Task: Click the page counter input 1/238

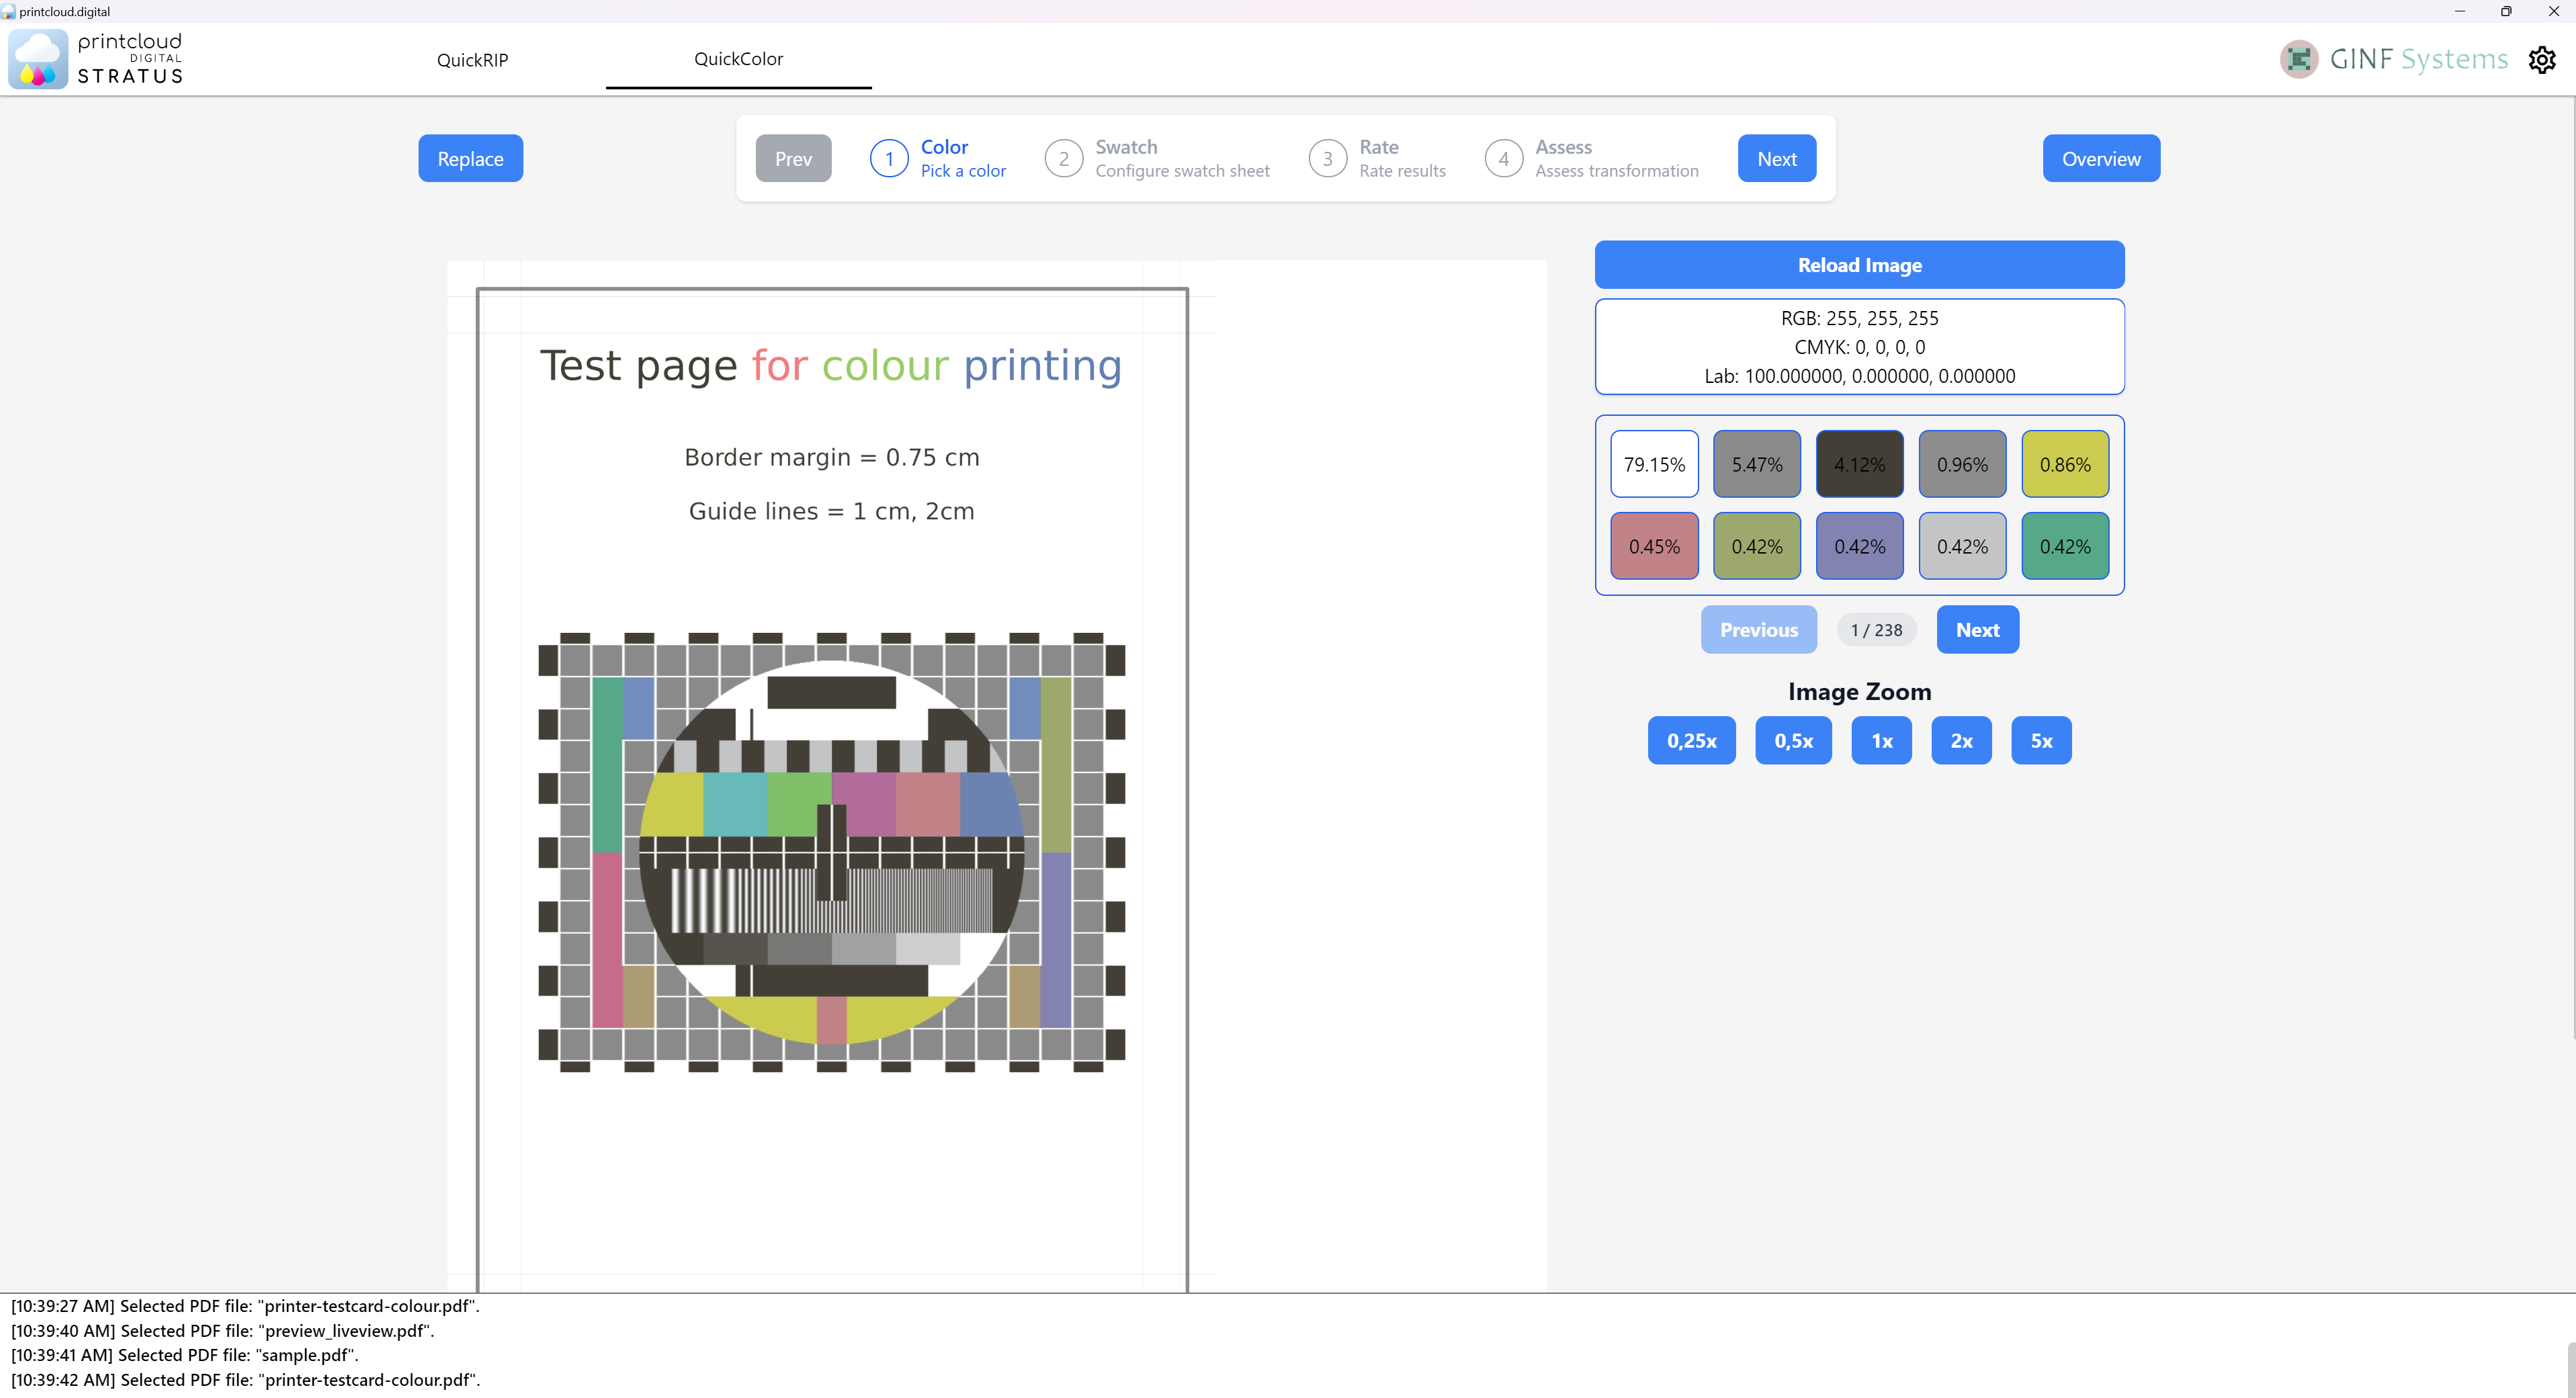Action: coord(1875,628)
